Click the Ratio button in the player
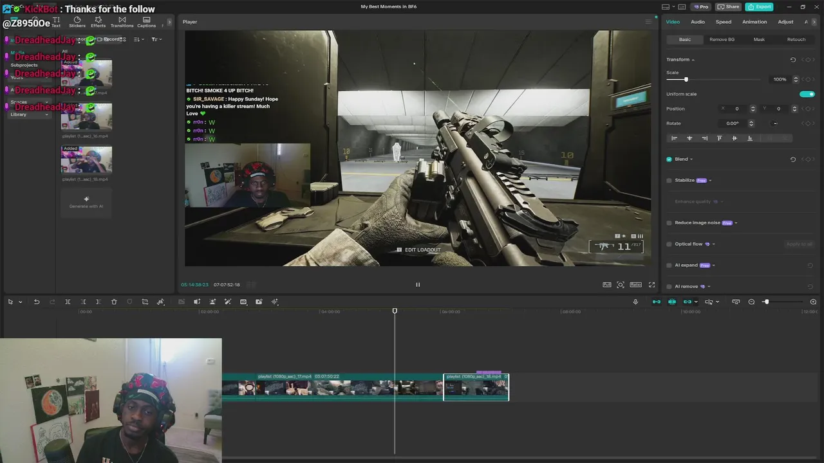This screenshot has height=463, width=824. [635, 284]
